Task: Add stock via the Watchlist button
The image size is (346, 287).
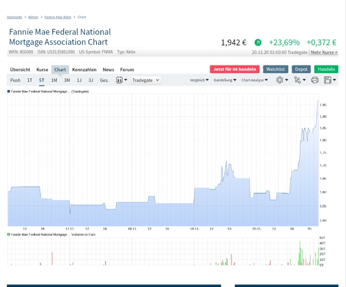Action: coord(275,69)
